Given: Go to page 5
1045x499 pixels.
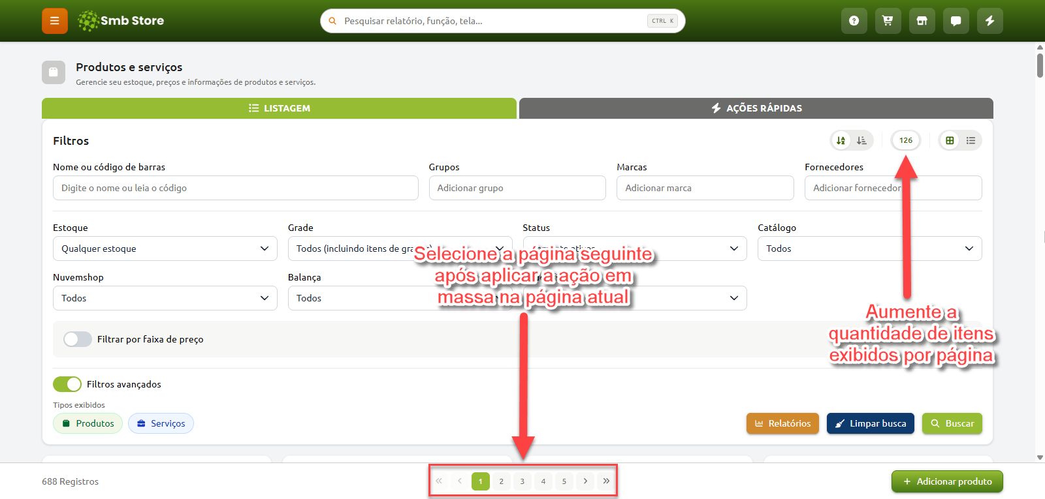Looking at the screenshot, I should pyautogui.click(x=564, y=481).
